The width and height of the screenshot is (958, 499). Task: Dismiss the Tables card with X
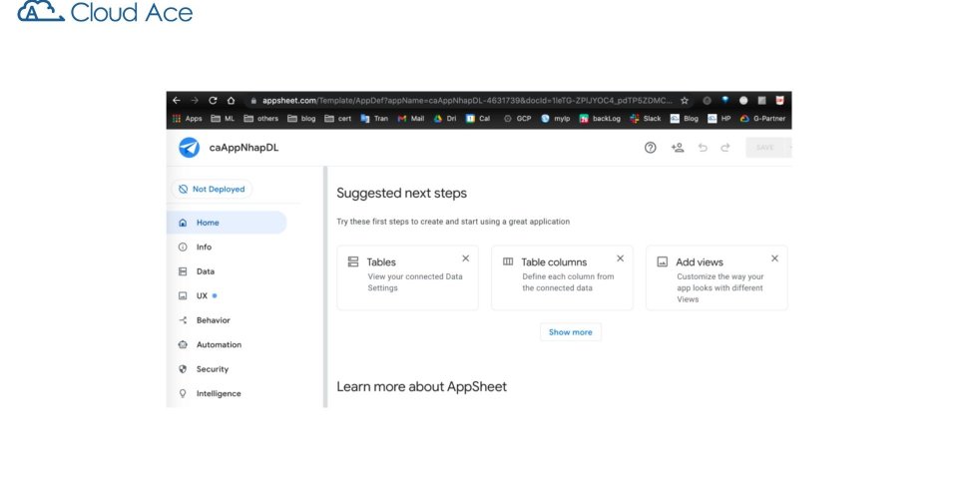(466, 258)
